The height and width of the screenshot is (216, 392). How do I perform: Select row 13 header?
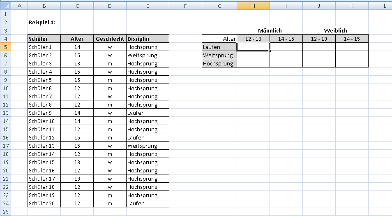[x=5, y=113]
